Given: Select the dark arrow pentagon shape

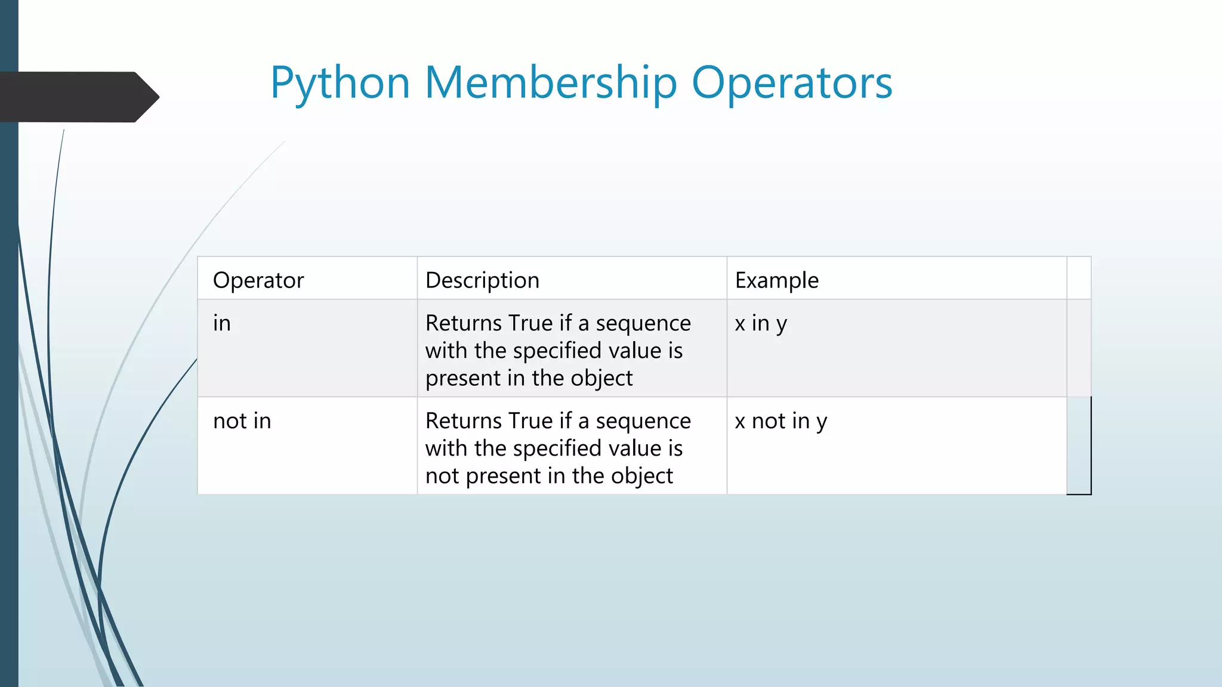Looking at the screenshot, I should 79,97.
